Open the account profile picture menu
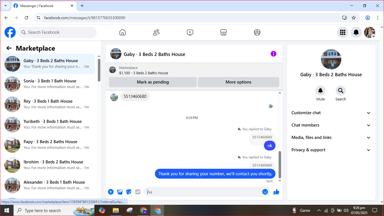Image resolution: width=384 pixels, height=216 pixels. coord(370,32)
